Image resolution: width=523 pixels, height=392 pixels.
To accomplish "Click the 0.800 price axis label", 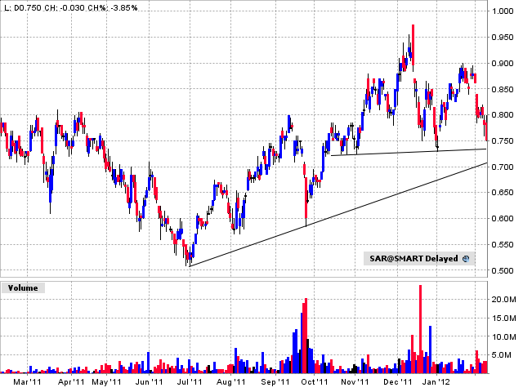I will (x=503, y=115).
